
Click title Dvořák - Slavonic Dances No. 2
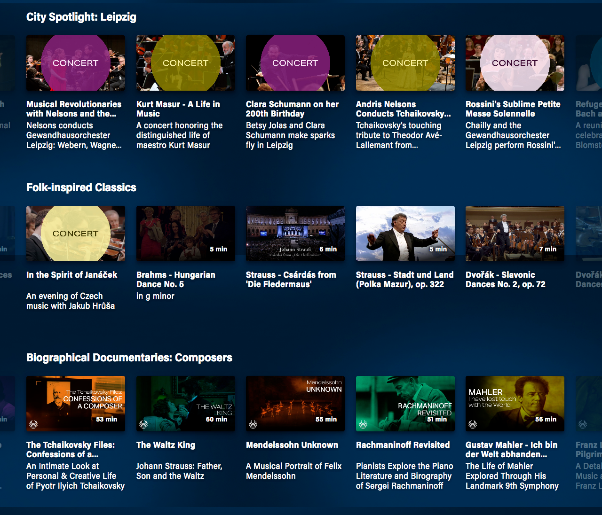pos(506,280)
